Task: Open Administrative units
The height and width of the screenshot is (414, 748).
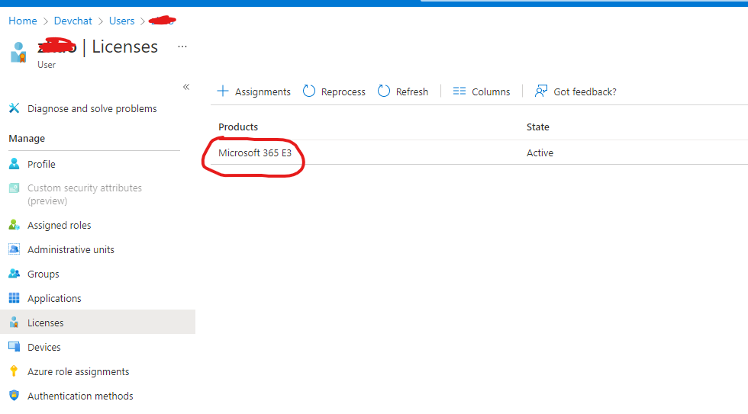Action: (x=71, y=249)
